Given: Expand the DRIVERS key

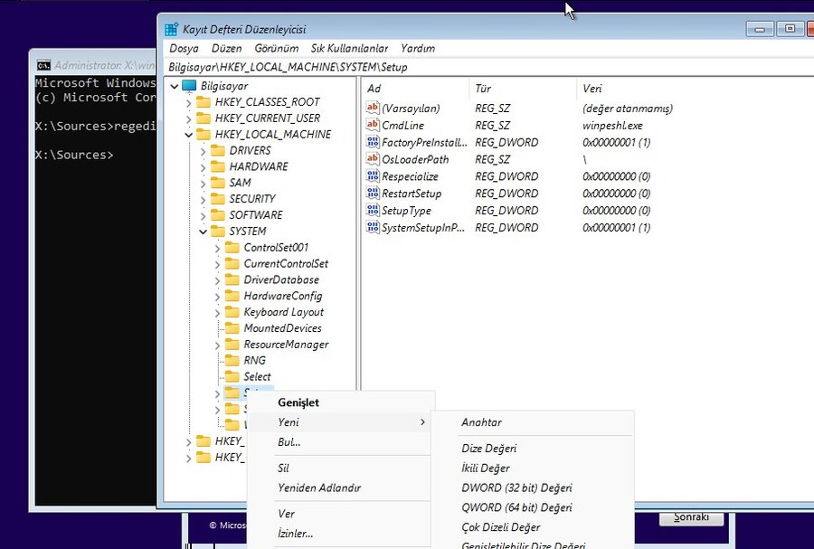Looking at the screenshot, I should pyautogui.click(x=203, y=151).
